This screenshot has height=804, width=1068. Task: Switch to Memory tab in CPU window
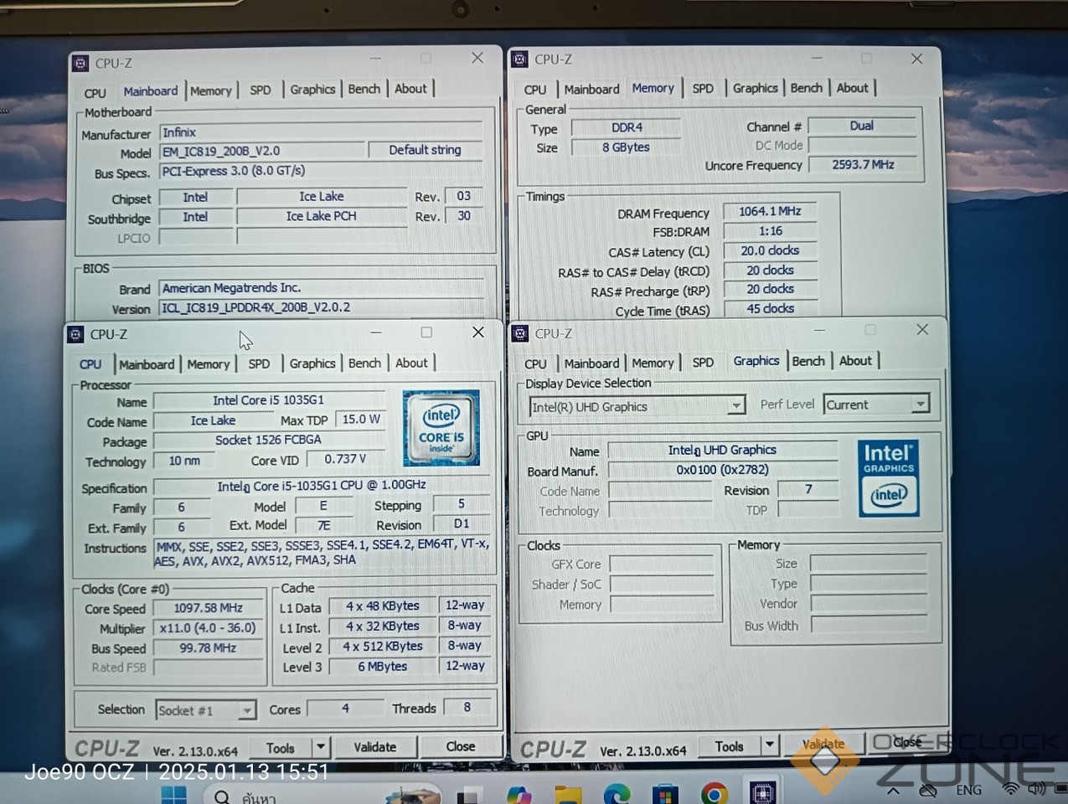click(x=209, y=364)
